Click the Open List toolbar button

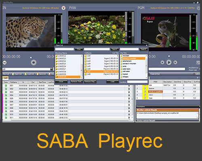[17, 74]
